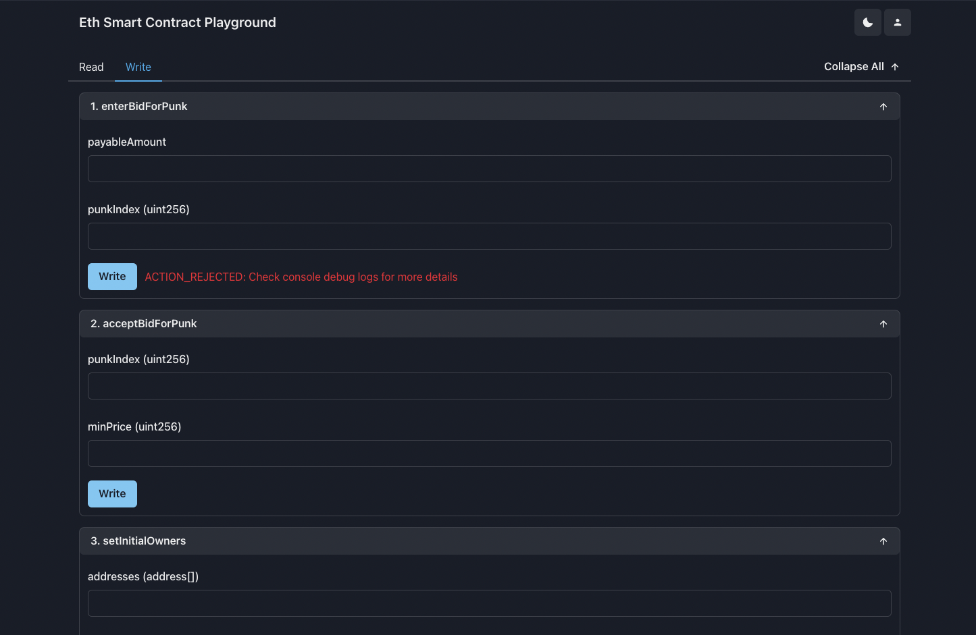Screen dimensions: 976x635
Task: Click Write button under enterBidForPunk
Action: (x=112, y=276)
